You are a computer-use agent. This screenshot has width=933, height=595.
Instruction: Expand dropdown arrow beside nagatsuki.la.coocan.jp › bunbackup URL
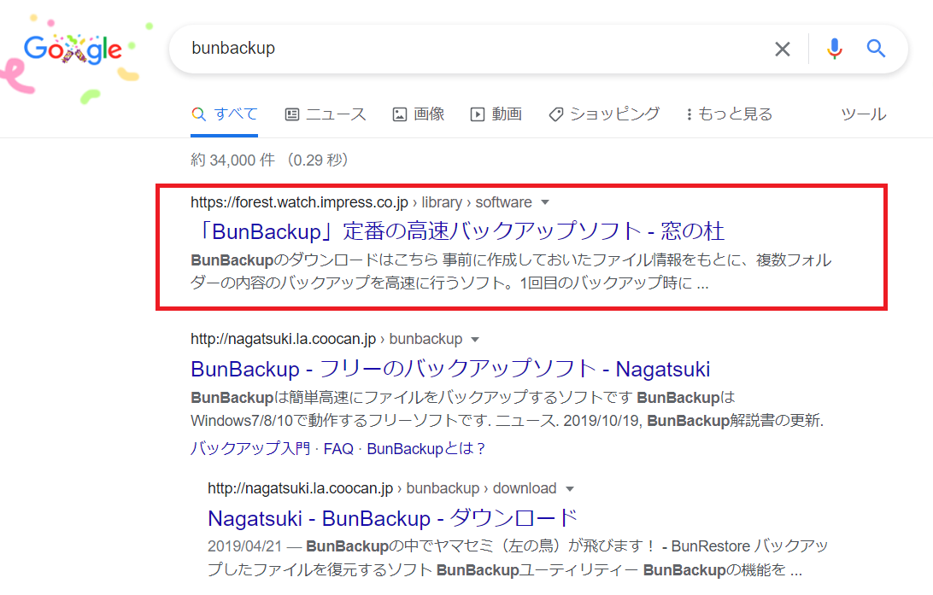pos(474,340)
